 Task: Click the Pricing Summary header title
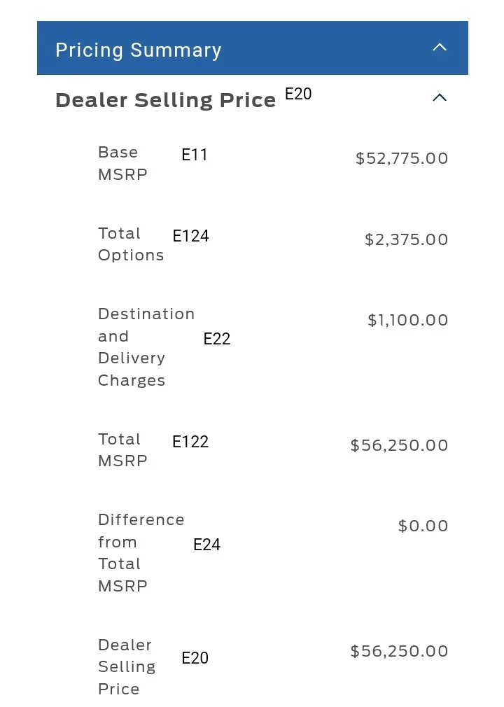click(x=139, y=50)
